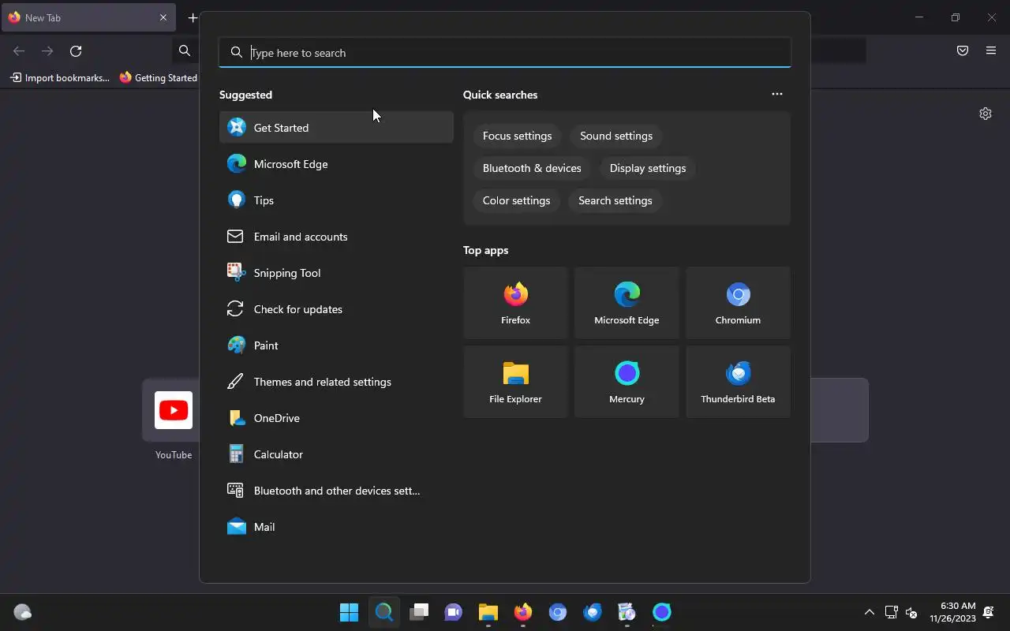The height and width of the screenshot is (631, 1010).
Task: Click the Windows Start button
Action: [x=349, y=612]
